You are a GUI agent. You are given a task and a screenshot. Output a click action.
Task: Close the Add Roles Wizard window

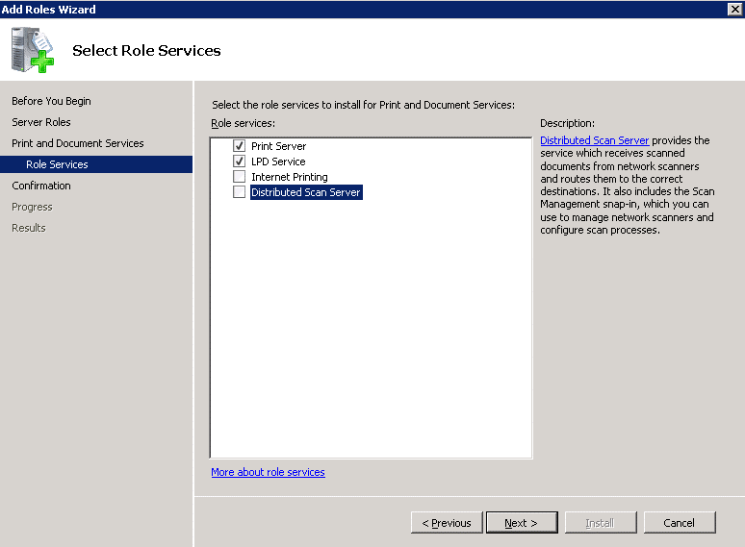coord(734,9)
